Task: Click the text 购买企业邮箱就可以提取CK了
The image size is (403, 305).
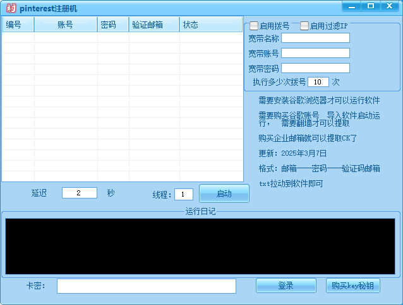Action: coord(308,139)
